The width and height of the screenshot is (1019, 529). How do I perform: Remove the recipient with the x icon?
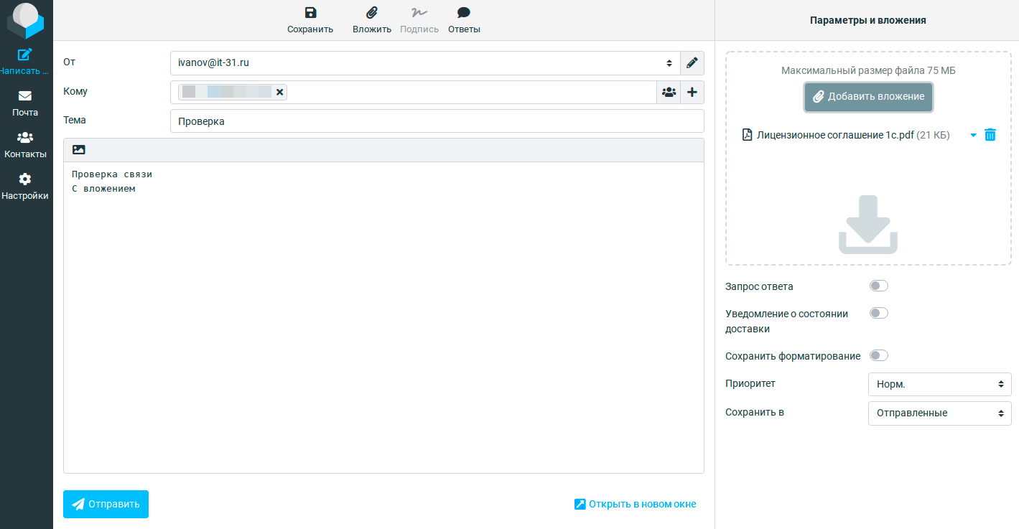click(x=280, y=92)
